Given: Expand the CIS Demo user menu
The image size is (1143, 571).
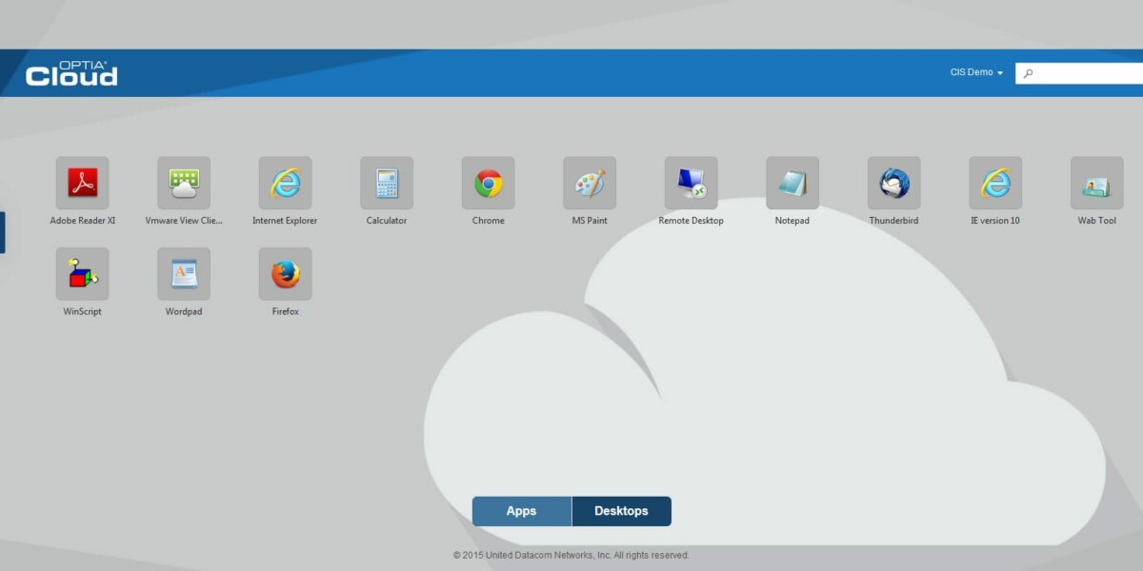Looking at the screenshot, I should point(976,72).
